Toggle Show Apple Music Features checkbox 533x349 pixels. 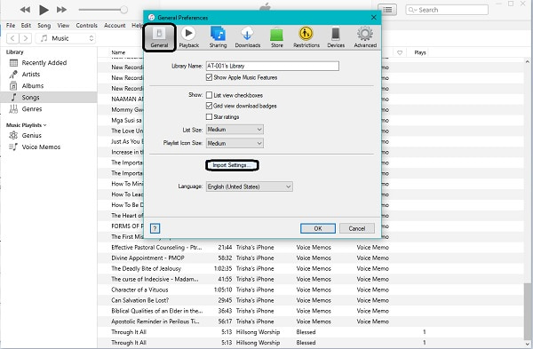tap(209, 77)
